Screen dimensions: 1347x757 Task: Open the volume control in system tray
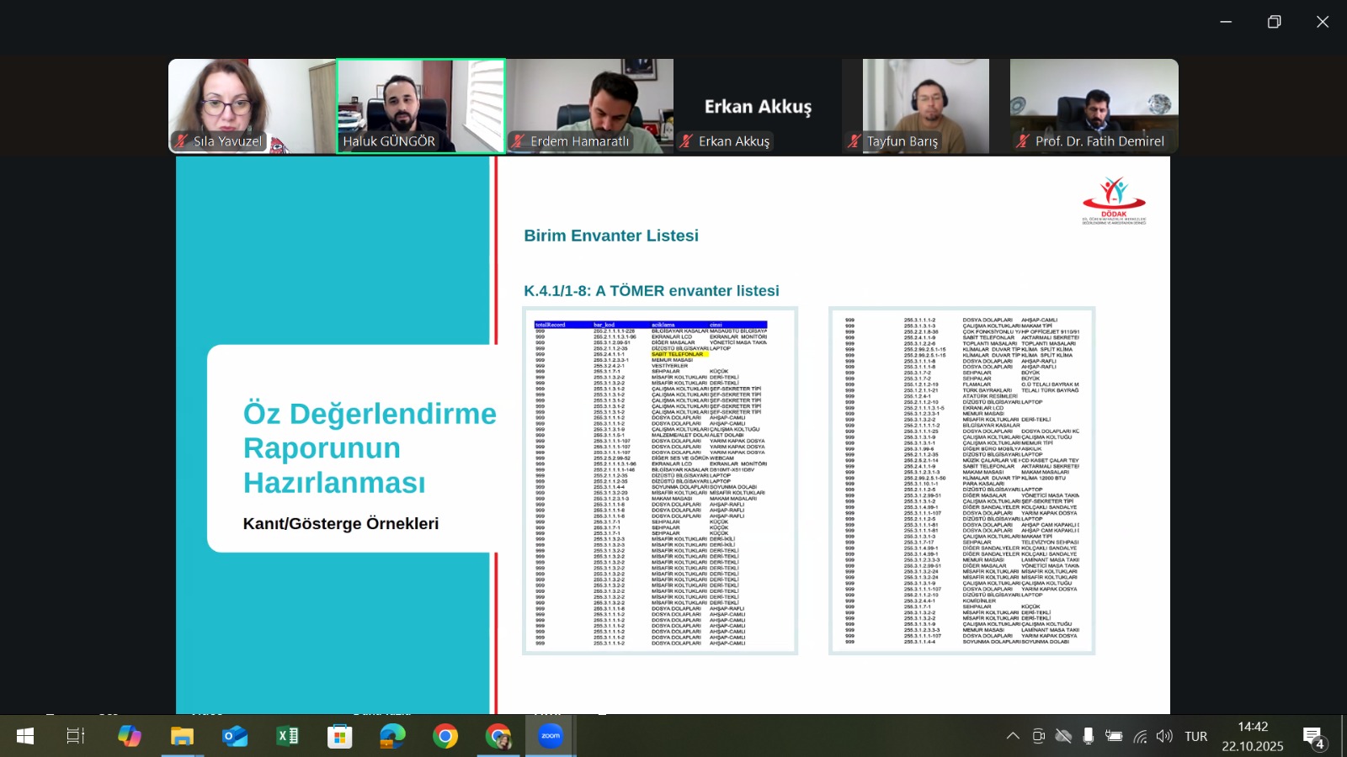[1164, 736]
